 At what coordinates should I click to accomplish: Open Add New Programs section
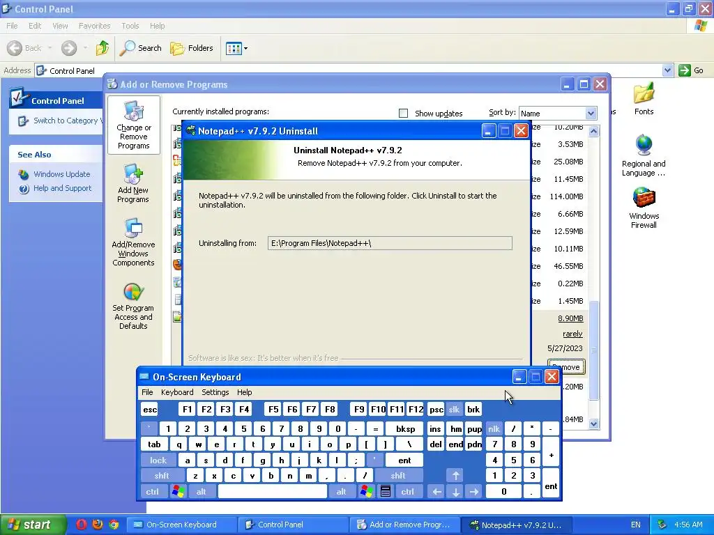133,183
